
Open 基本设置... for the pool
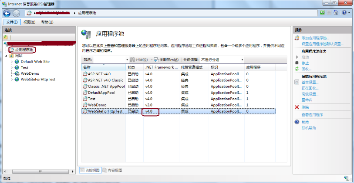click(310, 82)
